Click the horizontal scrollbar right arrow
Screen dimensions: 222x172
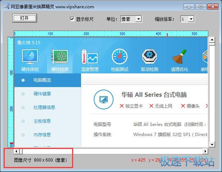pos(205,151)
